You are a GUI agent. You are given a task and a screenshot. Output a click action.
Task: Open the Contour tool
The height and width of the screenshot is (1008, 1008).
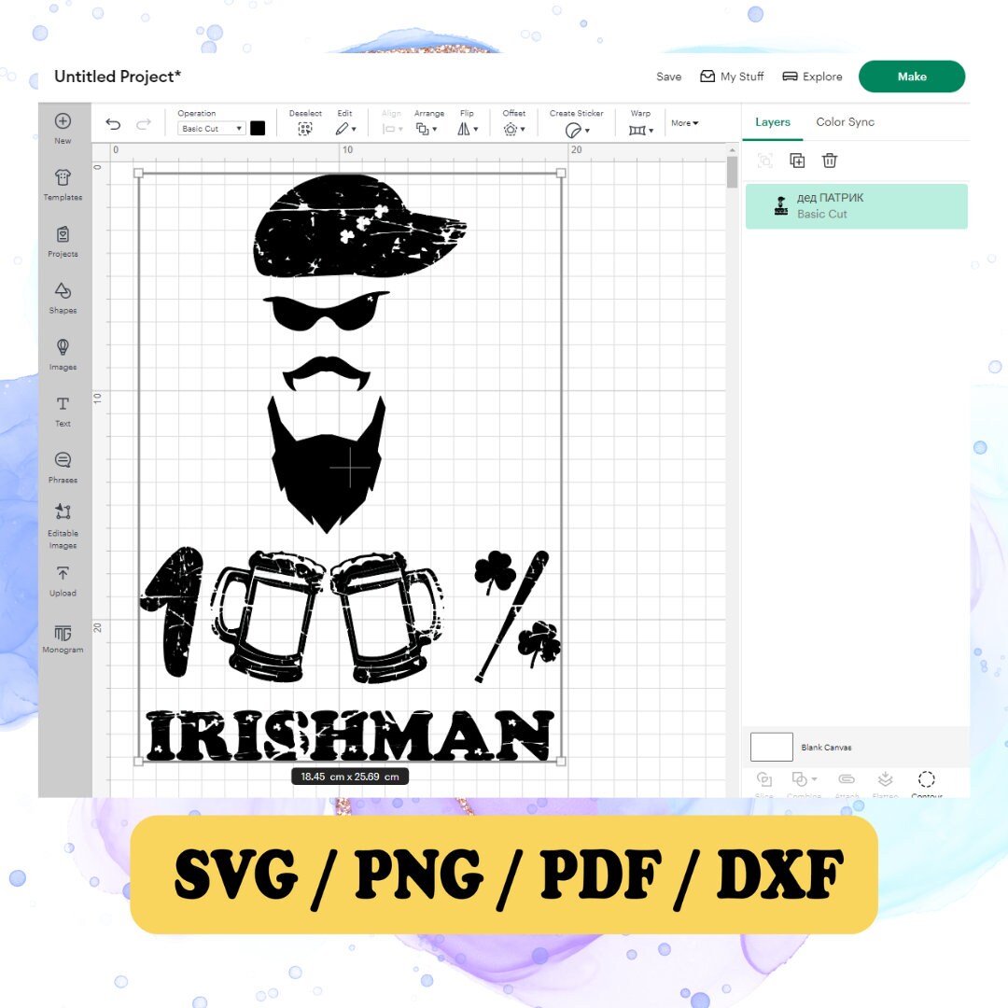tap(926, 780)
